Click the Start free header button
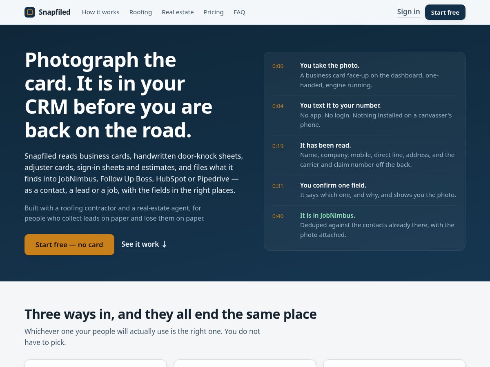 pyautogui.click(x=445, y=12)
